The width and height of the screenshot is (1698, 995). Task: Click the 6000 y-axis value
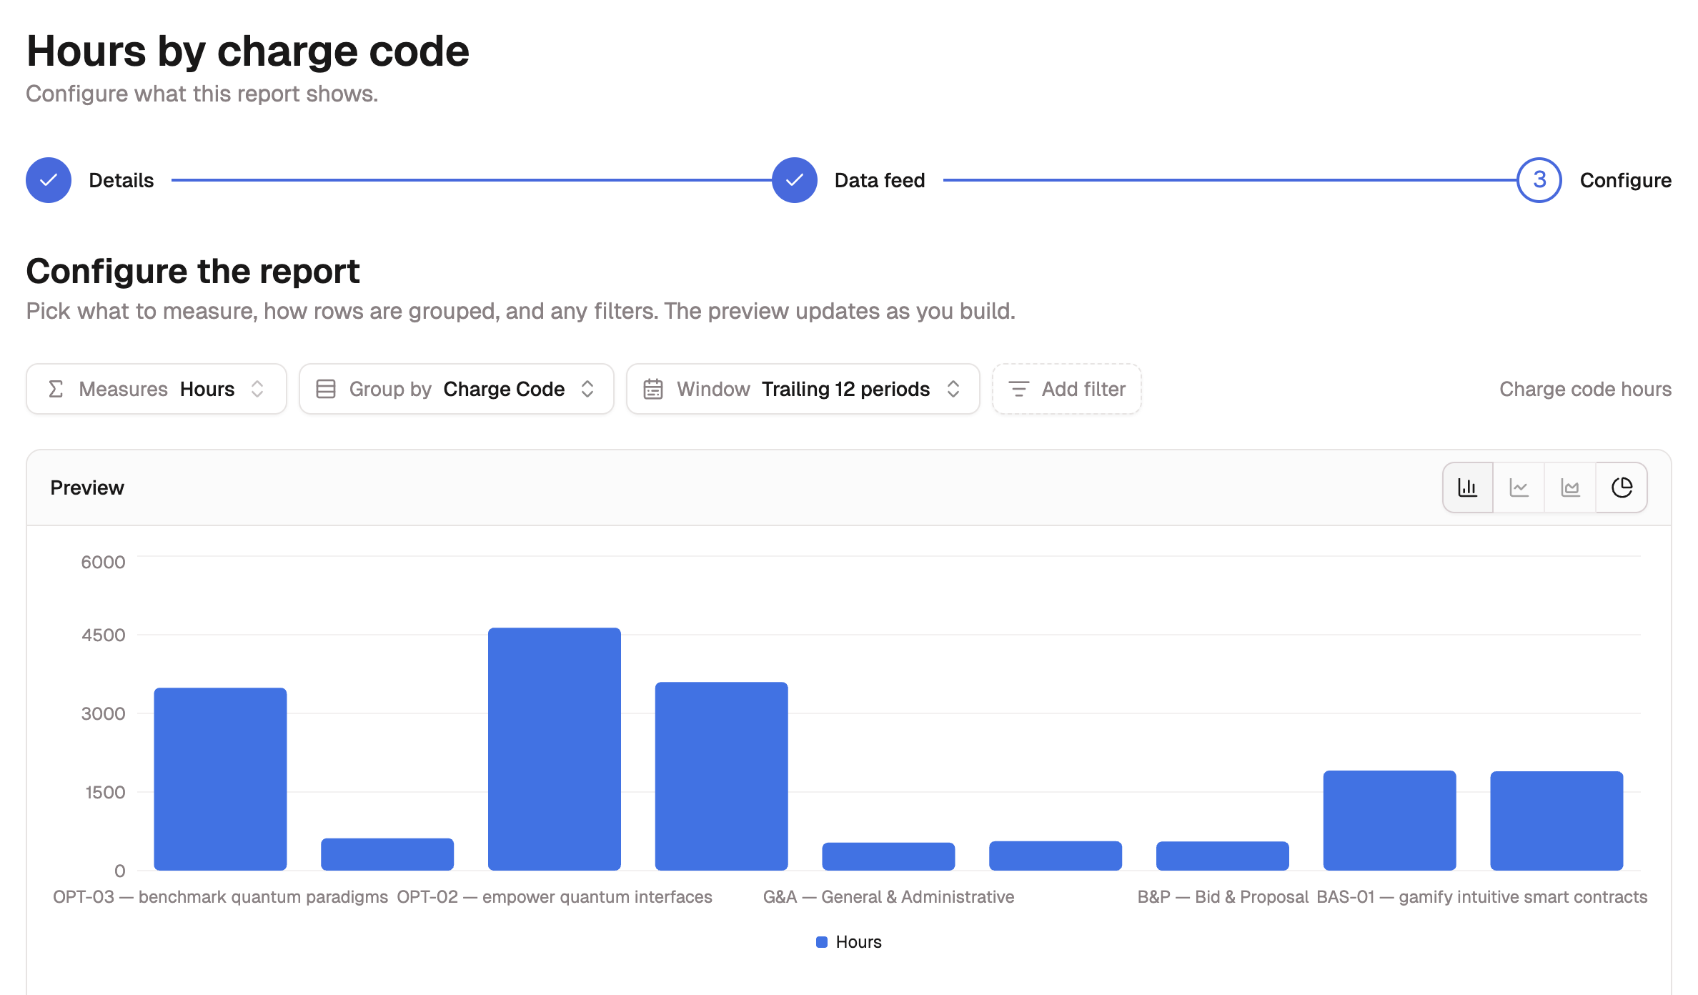(103, 562)
